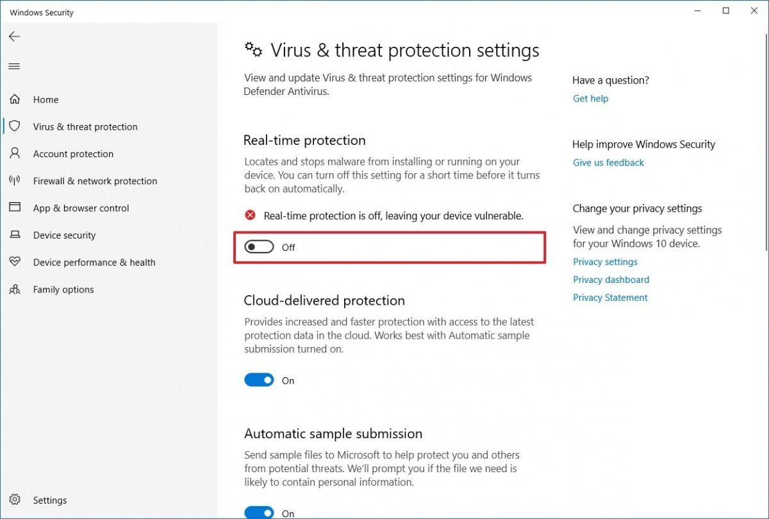The height and width of the screenshot is (519, 769).
Task: Open App & browser control
Action: 82,208
